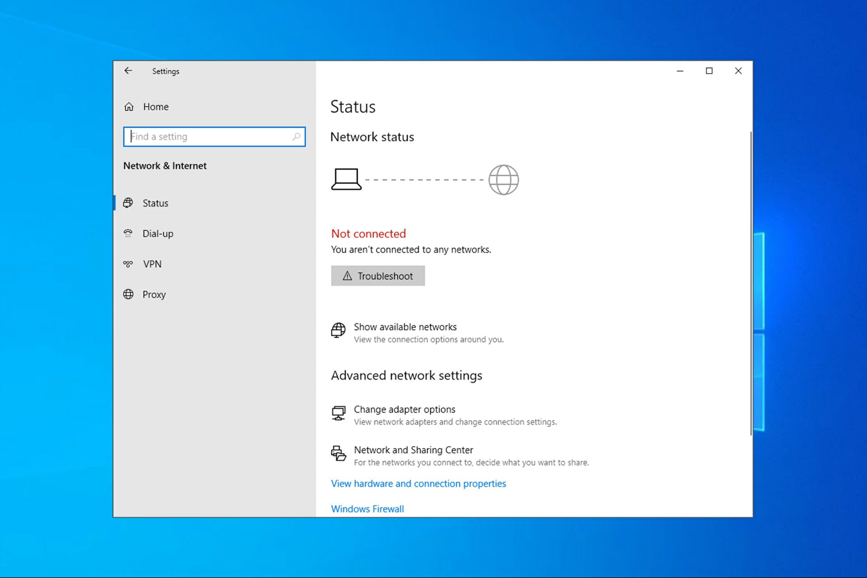The image size is (867, 578).
Task: Click the back navigation arrow
Action: pos(128,70)
